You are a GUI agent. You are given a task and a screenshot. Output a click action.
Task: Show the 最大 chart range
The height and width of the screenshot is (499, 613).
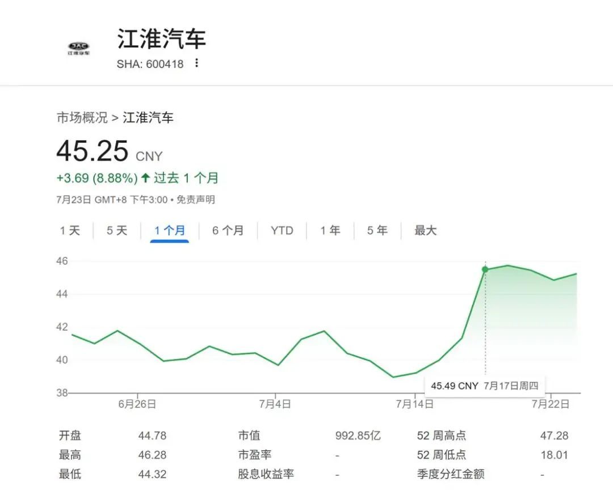pyautogui.click(x=425, y=230)
